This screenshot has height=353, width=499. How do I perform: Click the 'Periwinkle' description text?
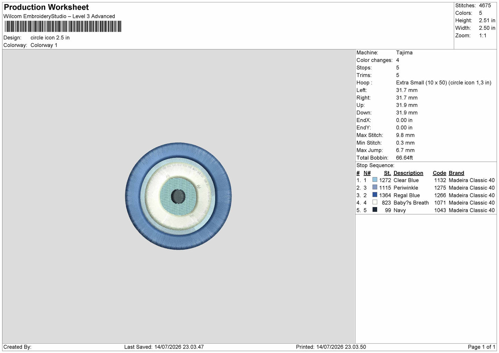click(406, 188)
